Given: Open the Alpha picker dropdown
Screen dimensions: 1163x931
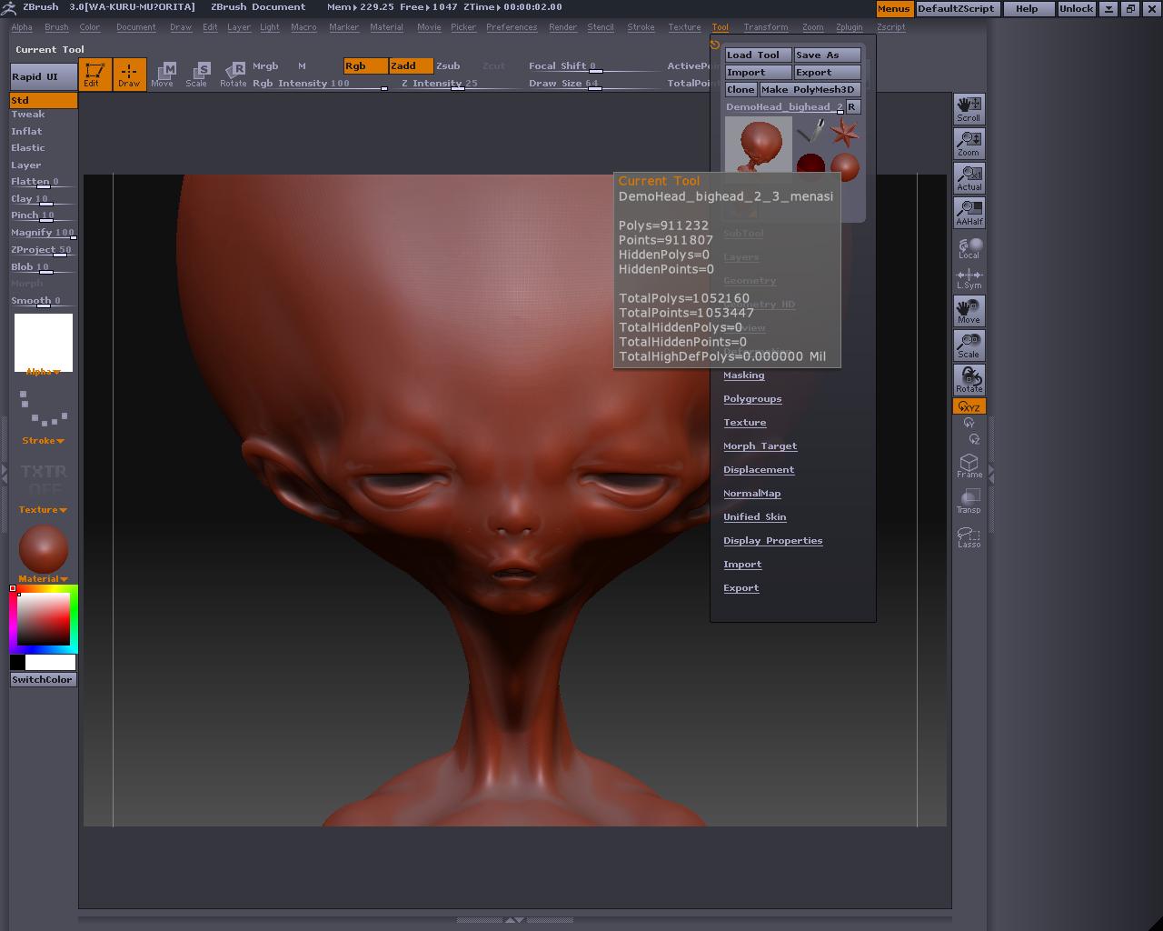Looking at the screenshot, I should click(44, 372).
